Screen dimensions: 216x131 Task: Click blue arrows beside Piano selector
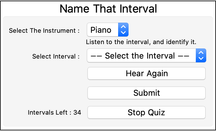[123, 30]
